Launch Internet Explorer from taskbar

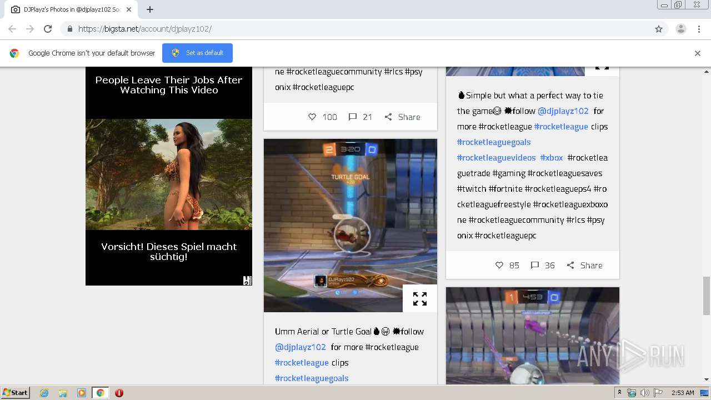[x=44, y=393]
